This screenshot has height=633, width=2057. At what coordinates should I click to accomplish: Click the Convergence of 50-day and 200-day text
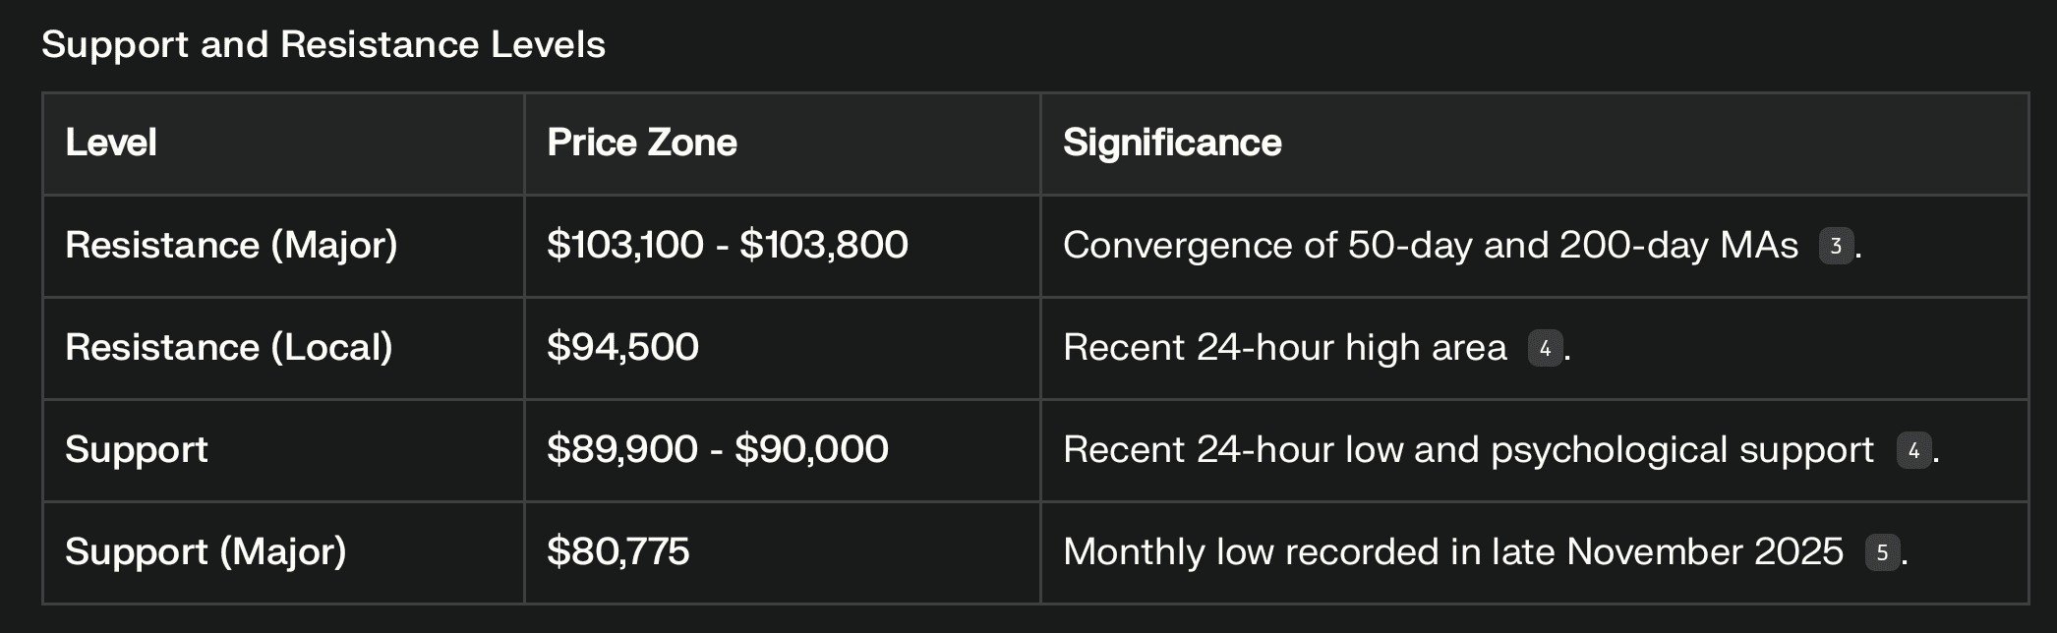coord(1430,246)
